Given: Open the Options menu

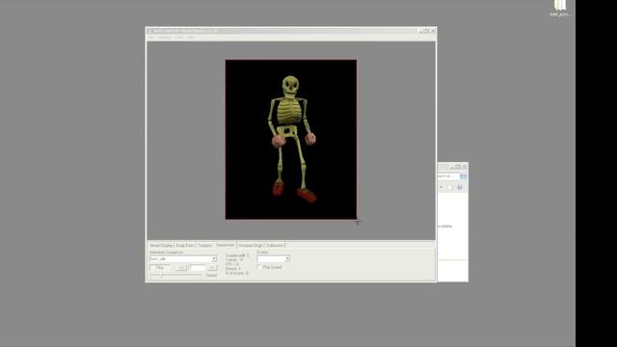Looking at the screenshot, I should click(165, 37).
